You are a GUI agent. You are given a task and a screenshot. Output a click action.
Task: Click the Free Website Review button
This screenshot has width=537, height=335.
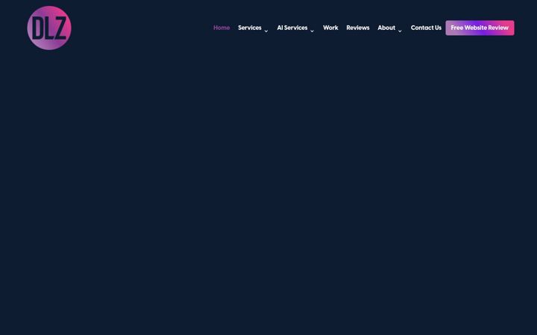pyautogui.click(x=480, y=28)
